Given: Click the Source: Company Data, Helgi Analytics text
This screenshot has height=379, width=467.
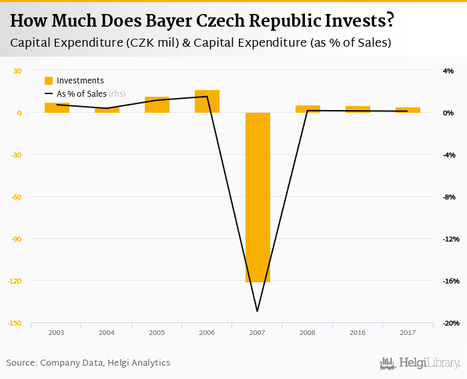Looking at the screenshot, I should pos(88,363).
